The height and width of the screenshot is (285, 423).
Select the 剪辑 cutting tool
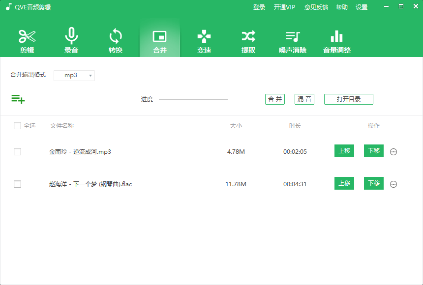click(27, 39)
